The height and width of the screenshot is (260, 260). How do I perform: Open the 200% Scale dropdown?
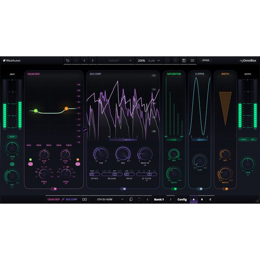[149, 61]
